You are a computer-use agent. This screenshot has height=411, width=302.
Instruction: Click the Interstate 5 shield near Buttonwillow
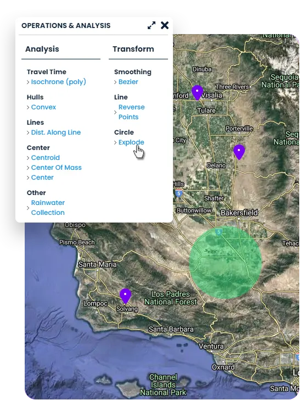(178, 193)
